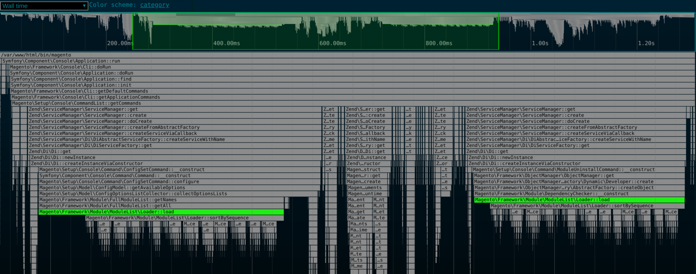Image resolution: width=696 pixels, height=274 pixels.
Task: Select the /var/www/html/bin/magento root frame
Action: coord(348,55)
